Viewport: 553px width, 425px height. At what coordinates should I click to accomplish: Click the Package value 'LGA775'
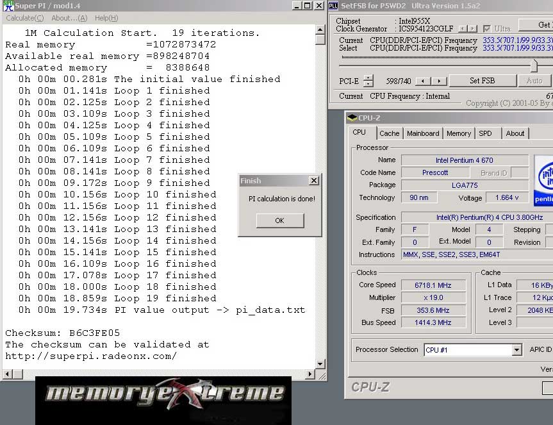tap(465, 185)
